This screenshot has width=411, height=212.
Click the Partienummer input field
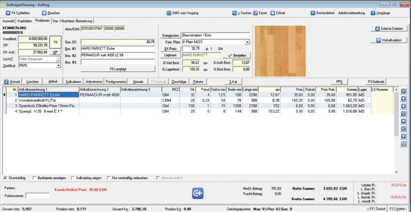[37, 196]
